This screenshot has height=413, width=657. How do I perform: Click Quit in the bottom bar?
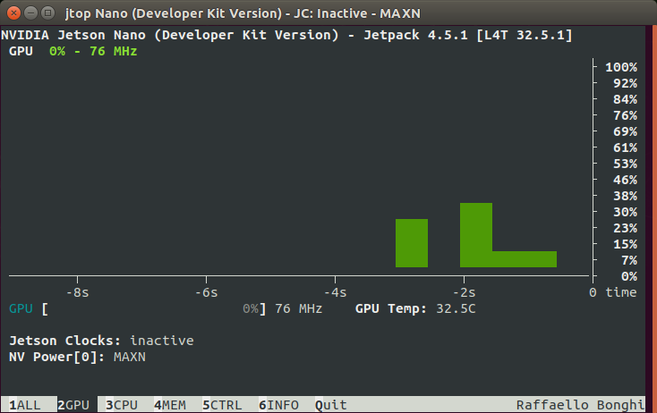tap(331, 405)
